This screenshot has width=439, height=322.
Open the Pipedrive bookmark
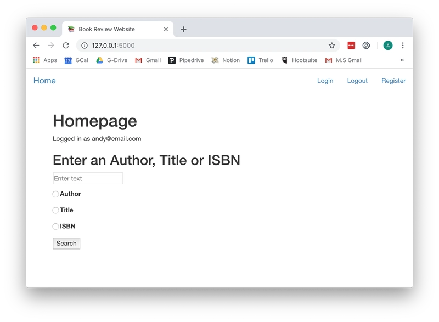[186, 60]
